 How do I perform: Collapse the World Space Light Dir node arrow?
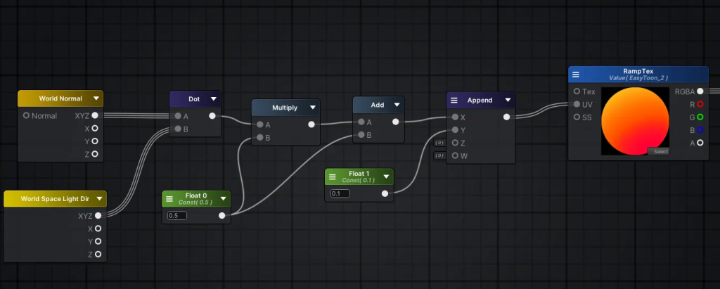point(99,199)
